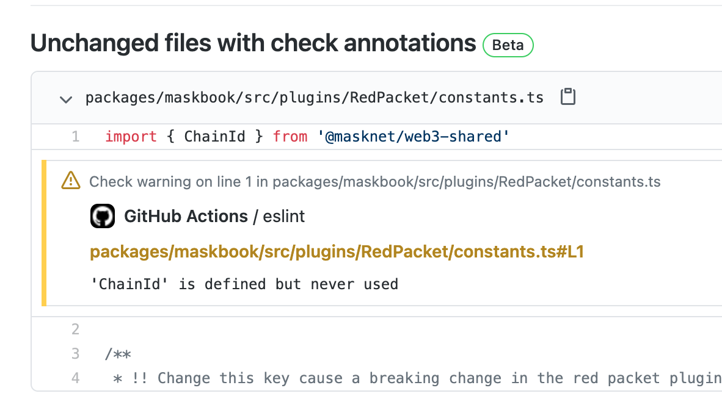Screen dimensions: 722x410
Task: Click the Beta badge label
Action: point(508,45)
